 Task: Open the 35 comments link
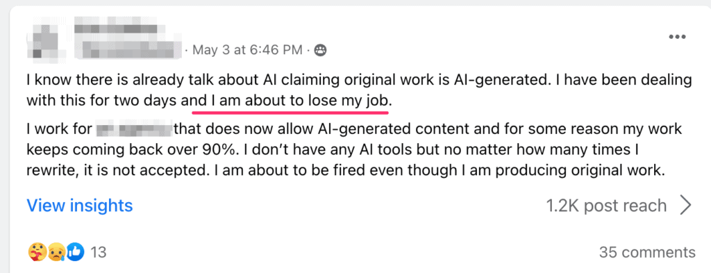(647, 252)
